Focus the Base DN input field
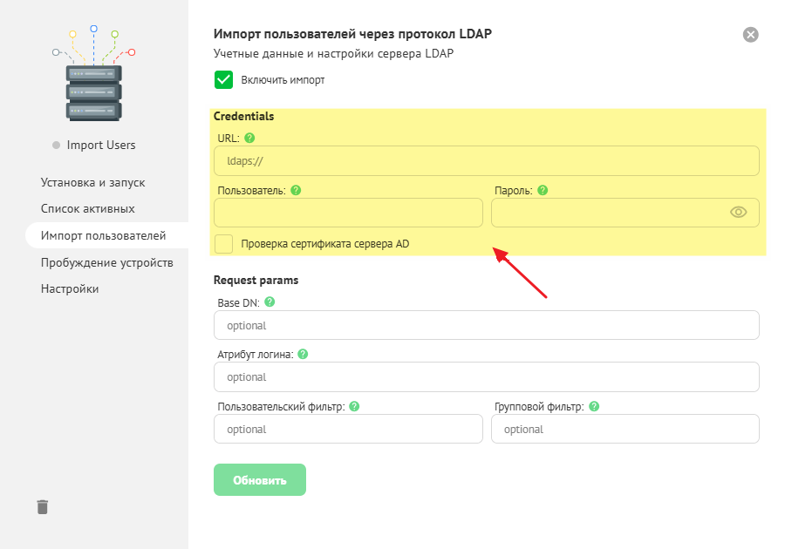785x549 pixels. point(486,325)
